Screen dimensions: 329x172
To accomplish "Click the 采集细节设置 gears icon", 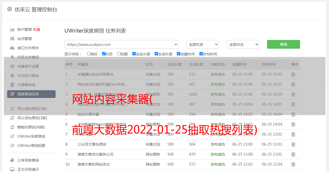I will click(x=12, y=66).
